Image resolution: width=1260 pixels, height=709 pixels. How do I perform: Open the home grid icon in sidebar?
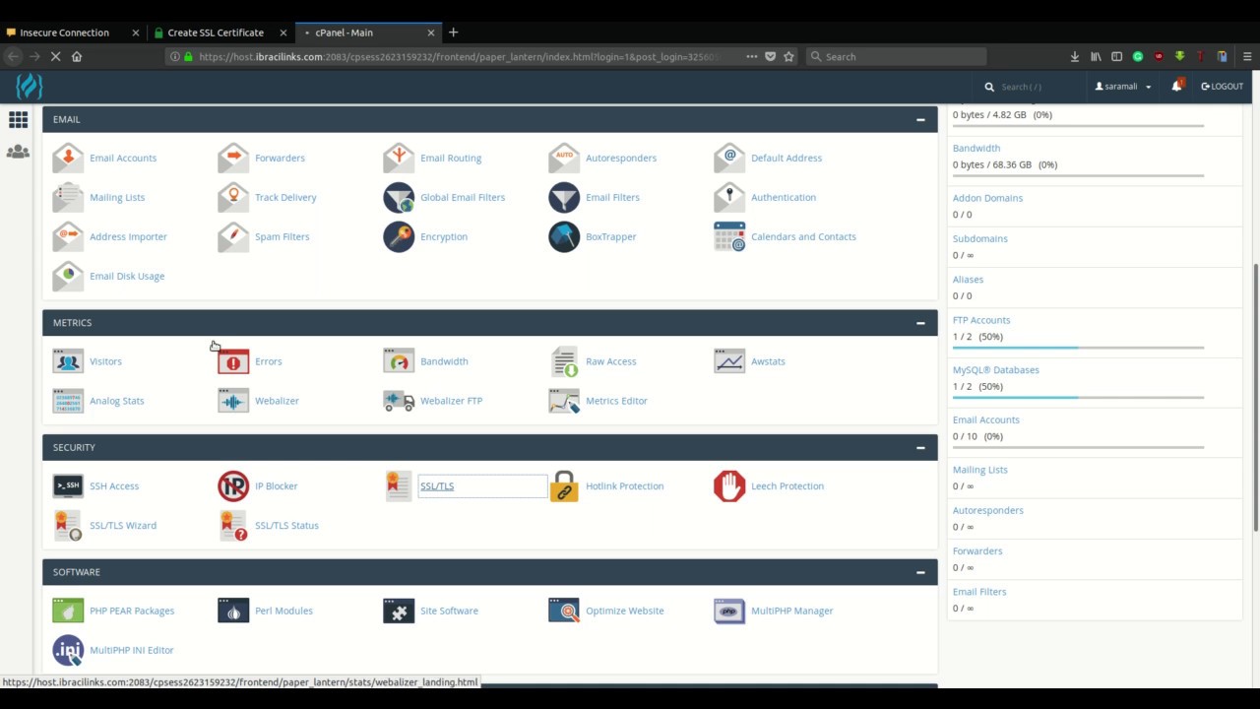[x=18, y=120]
